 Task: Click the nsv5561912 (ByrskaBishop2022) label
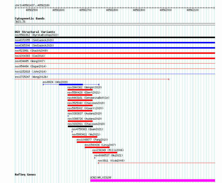pos(37,35)
